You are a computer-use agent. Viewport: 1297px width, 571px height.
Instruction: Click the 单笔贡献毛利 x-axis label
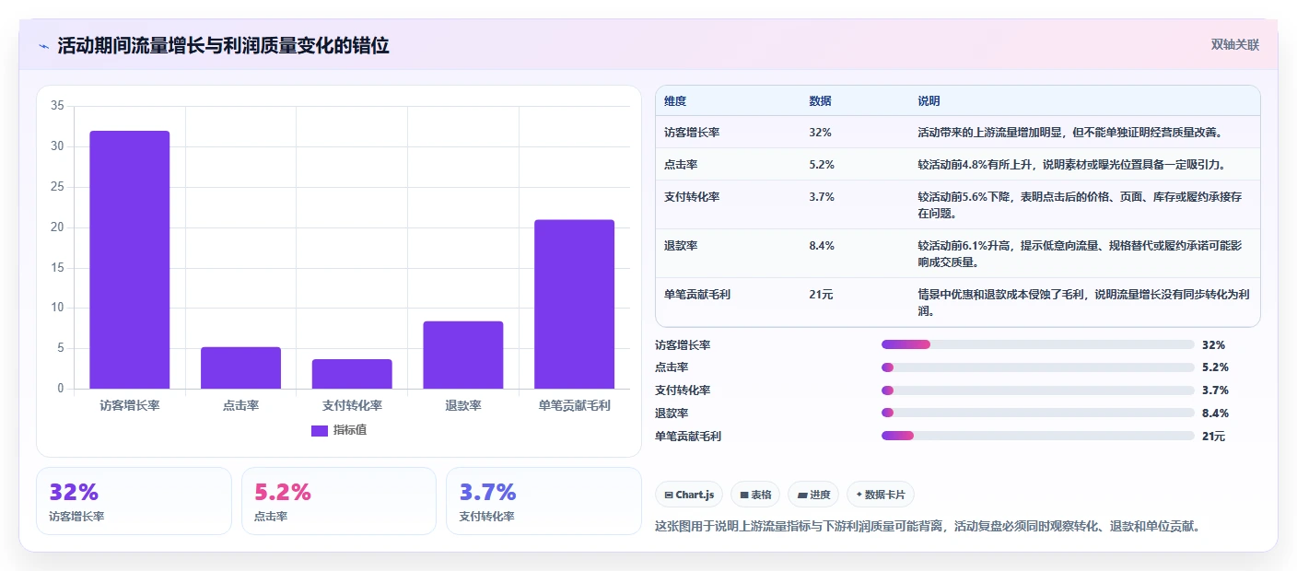click(x=575, y=405)
